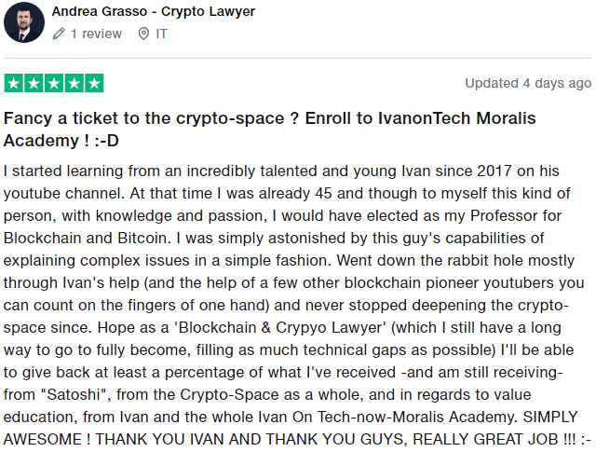The image size is (596, 452).
Task: Click the location pin icon
Action: point(143,34)
